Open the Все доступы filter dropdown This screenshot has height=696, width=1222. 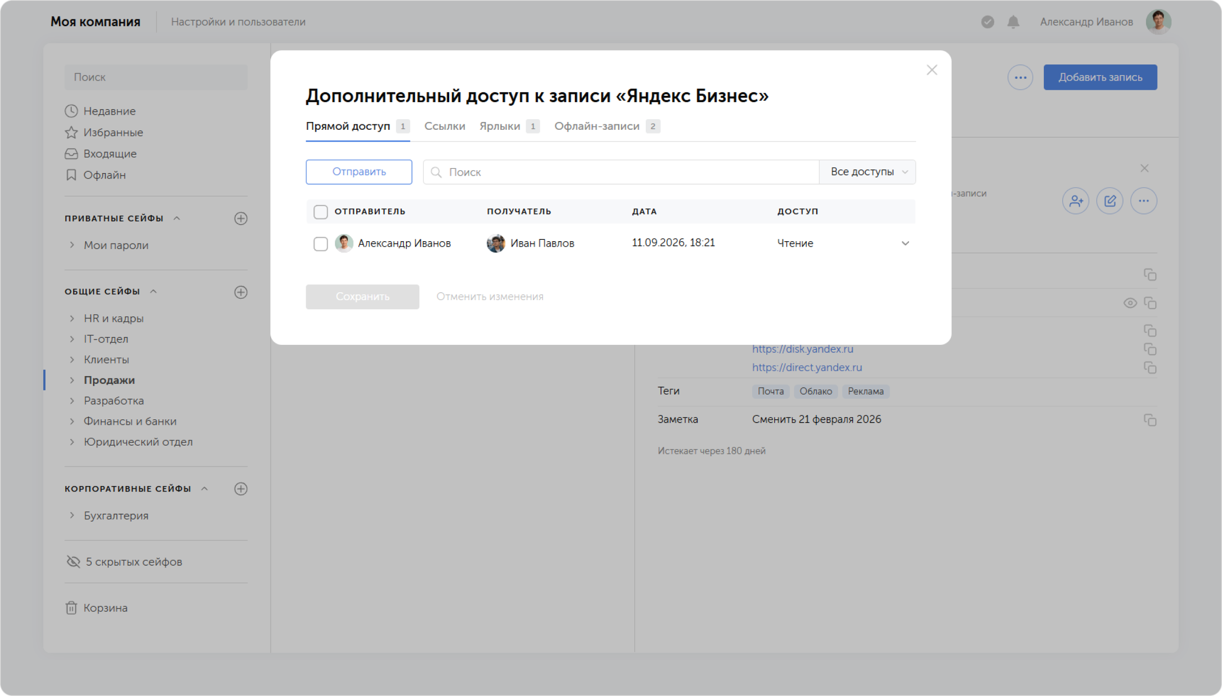pos(868,172)
